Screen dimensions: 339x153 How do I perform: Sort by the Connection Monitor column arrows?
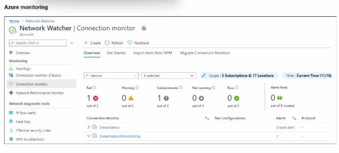(x=207, y=118)
